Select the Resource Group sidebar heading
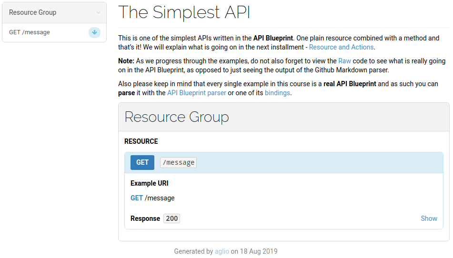The image size is (453, 258). click(33, 12)
